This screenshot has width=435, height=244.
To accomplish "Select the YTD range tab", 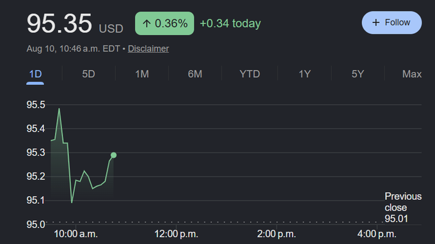I will [x=249, y=74].
